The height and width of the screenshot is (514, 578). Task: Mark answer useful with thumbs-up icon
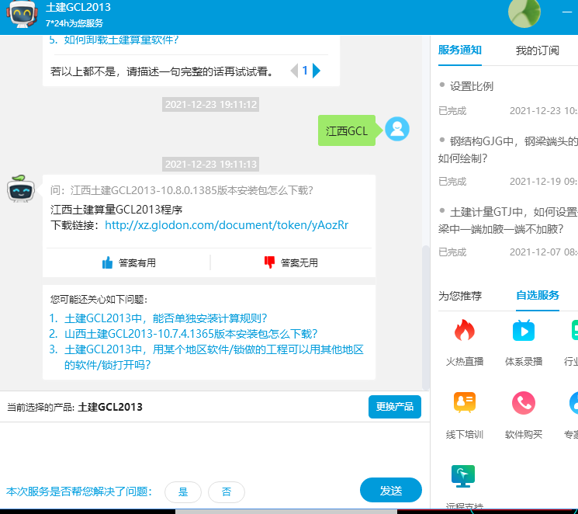107,262
